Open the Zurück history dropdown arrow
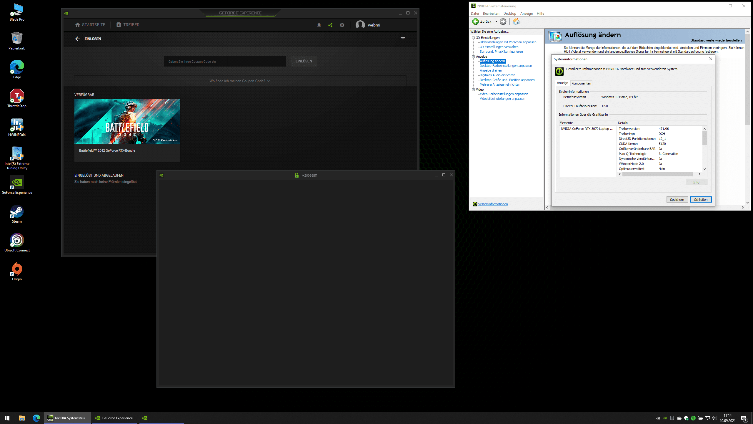Viewport: 753px width, 424px height. click(x=496, y=21)
